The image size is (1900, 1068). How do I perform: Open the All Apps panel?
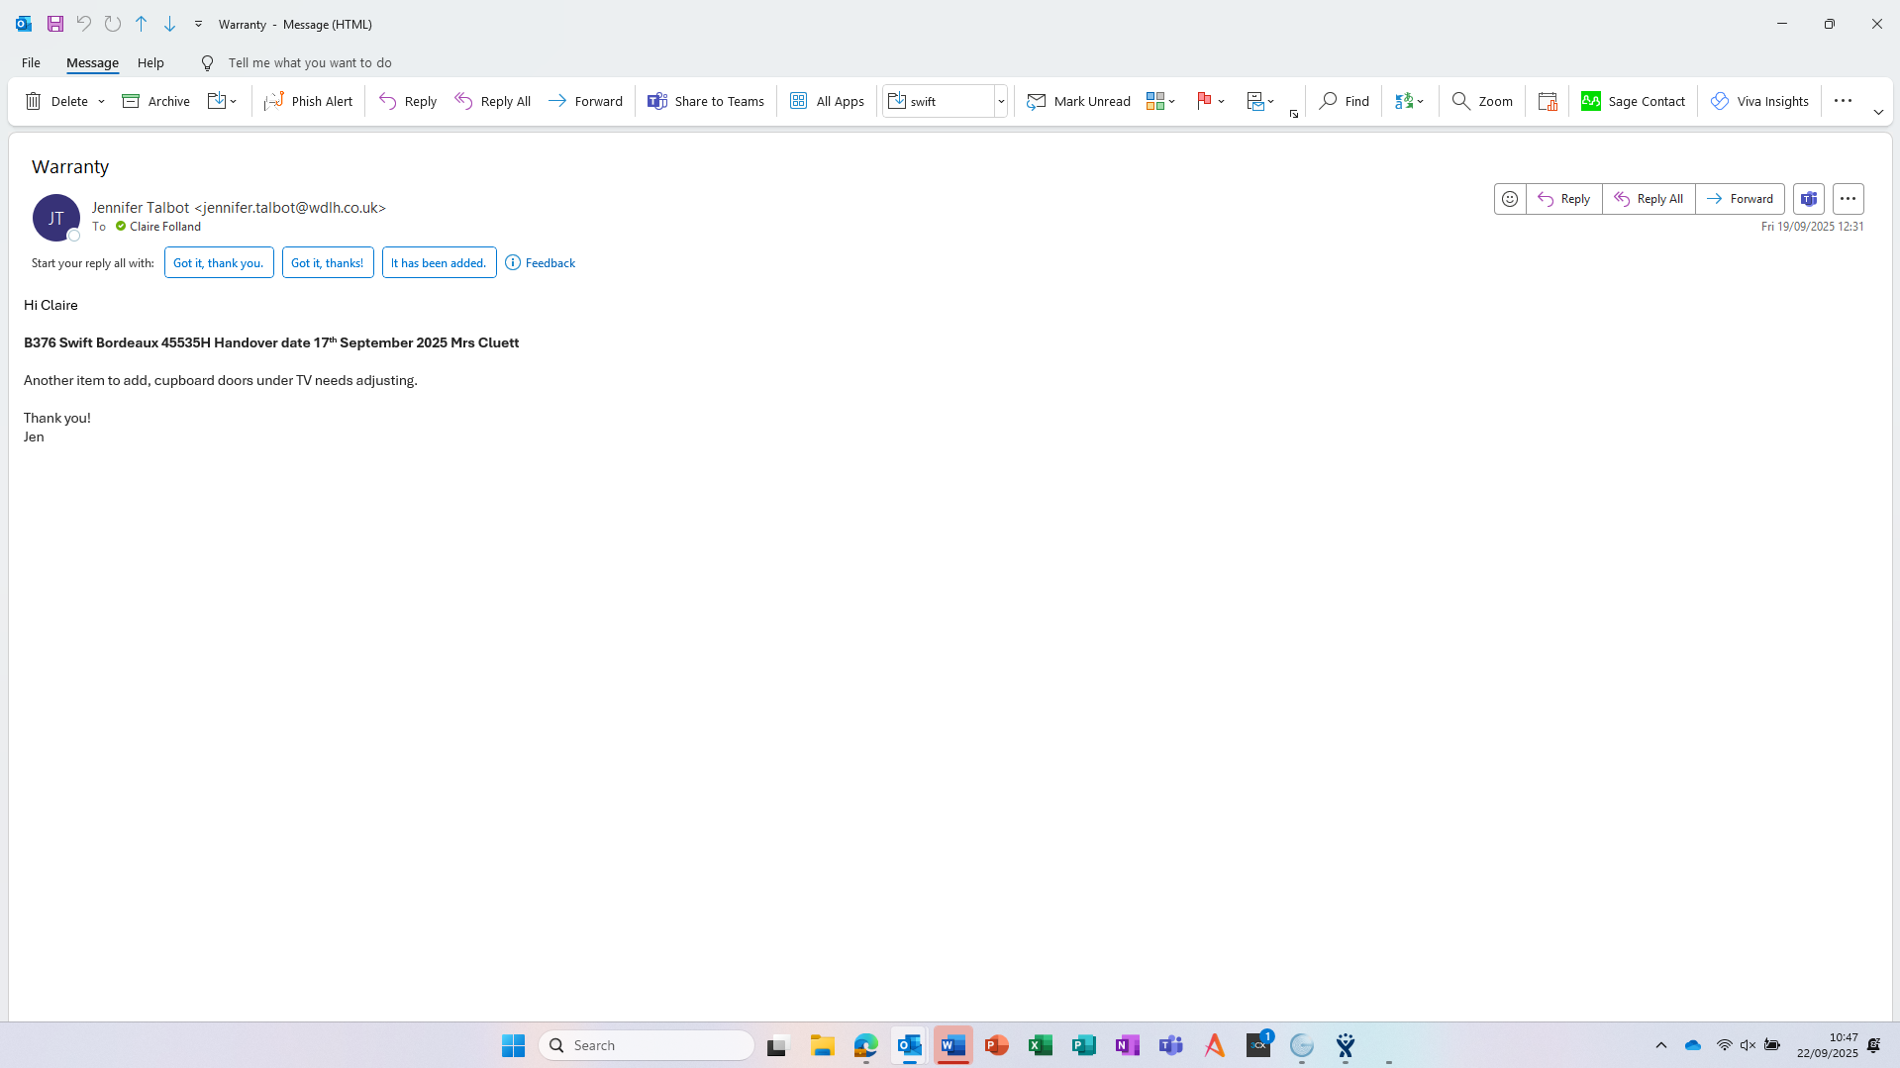(x=827, y=101)
